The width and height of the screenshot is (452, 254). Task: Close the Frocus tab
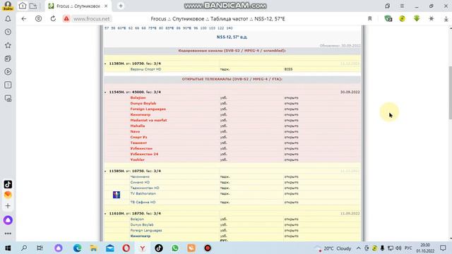pyautogui.click(x=106, y=6)
